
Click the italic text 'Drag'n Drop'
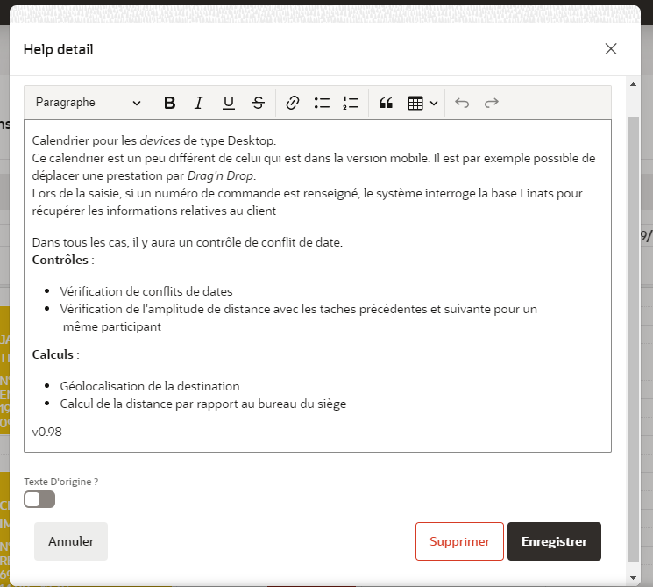coord(220,176)
